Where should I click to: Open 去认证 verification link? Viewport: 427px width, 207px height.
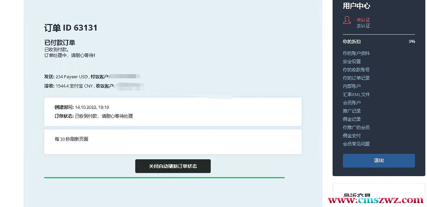(x=363, y=26)
